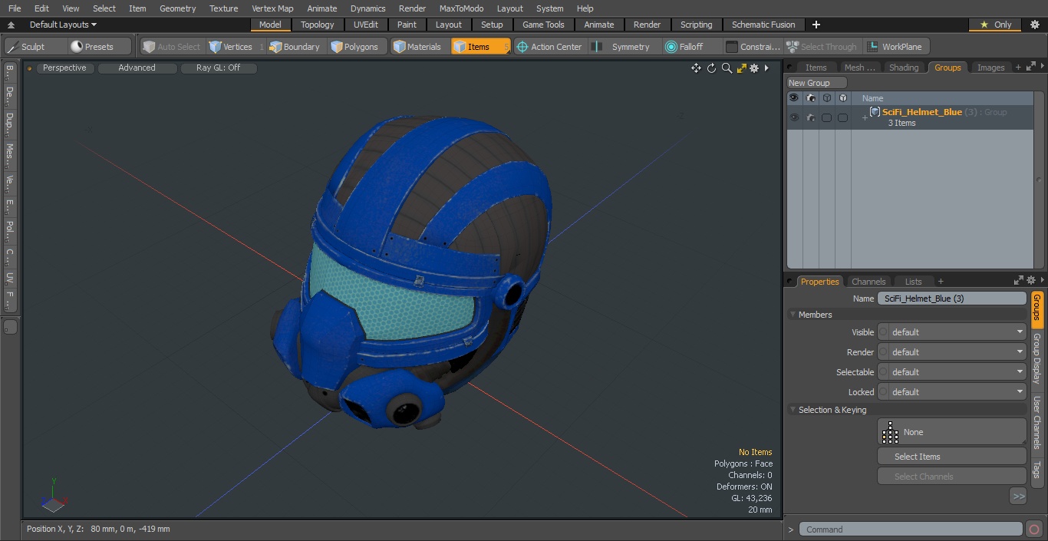Screen dimensions: 1048x541
Task: Click the SciFi_Helmet_Blue group icon
Action: point(875,112)
